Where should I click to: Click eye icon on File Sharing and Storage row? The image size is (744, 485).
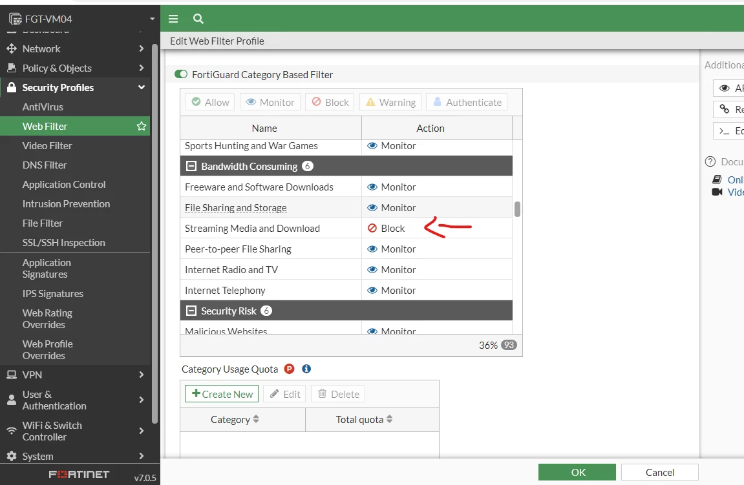tap(372, 208)
